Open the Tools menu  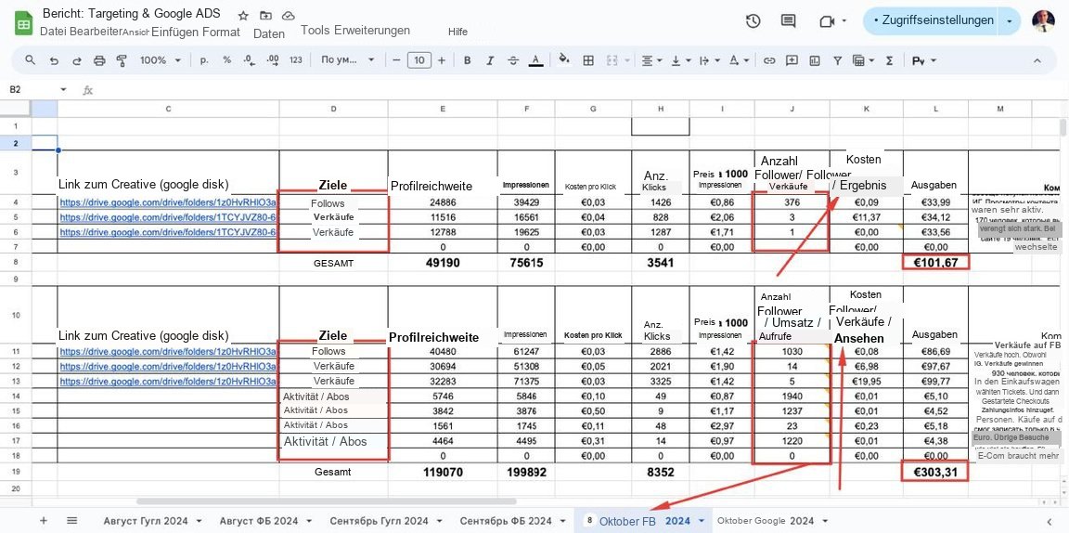coord(315,30)
